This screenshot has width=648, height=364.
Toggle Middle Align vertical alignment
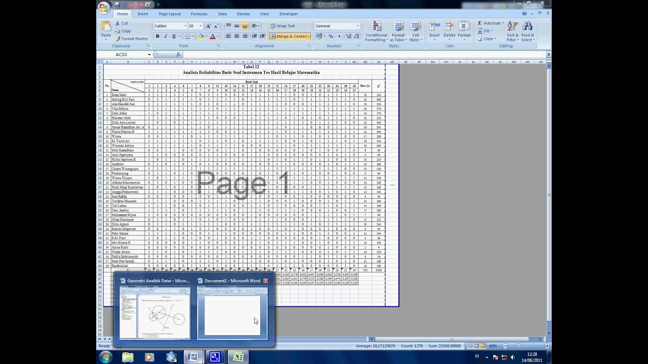point(236,26)
